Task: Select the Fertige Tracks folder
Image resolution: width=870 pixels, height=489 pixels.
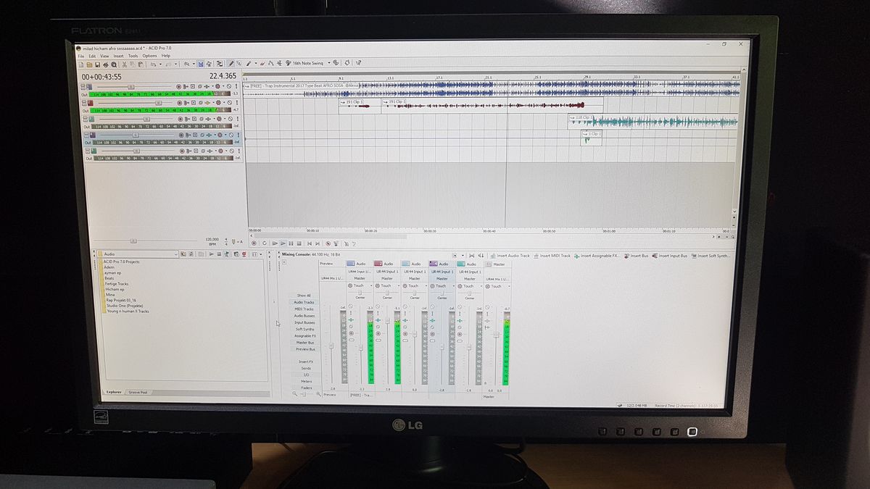Action: (116, 283)
